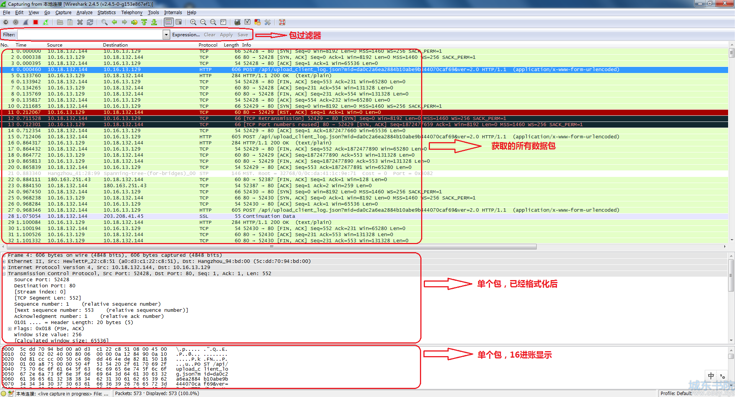Expand the Frame 4 tree node
Image resolution: width=735 pixels, height=397 pixels.
[4, 255]
